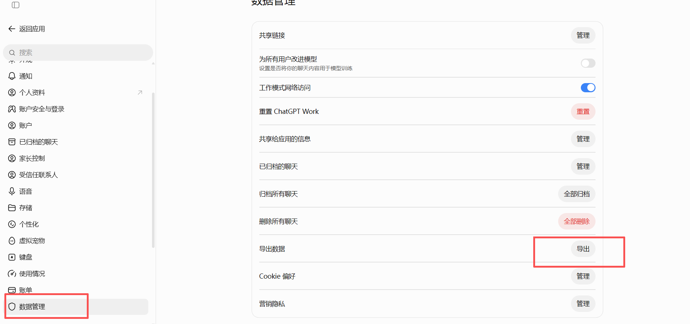Click 管理 button for 已归档的聊天

[x=583, y=167]
